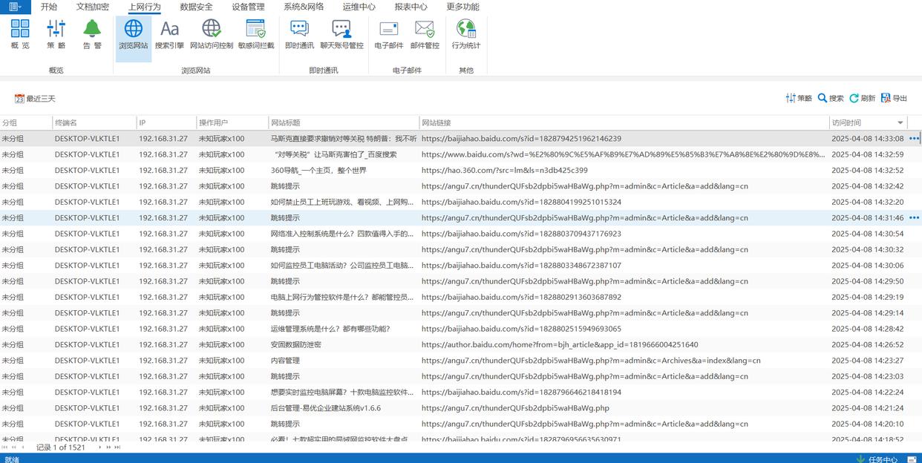The width and height of the screenshot is (922, 463).
Task: Click the 搜索 search button above table
Action: [831, 99]
